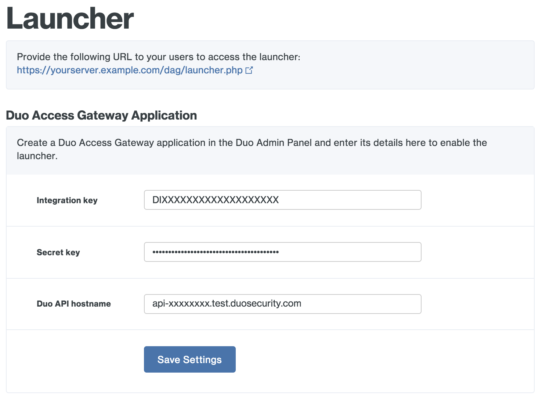542x399 pixels.
Task: Select the Integration key input field
Action: tap(282, 200)
